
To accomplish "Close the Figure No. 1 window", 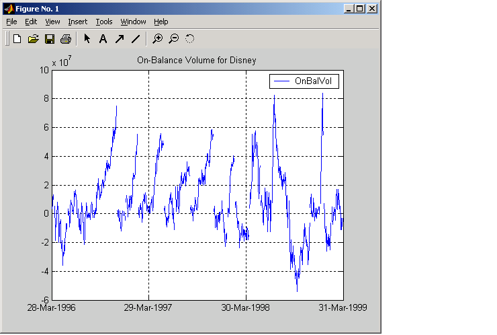I will (x=372, y=9).
